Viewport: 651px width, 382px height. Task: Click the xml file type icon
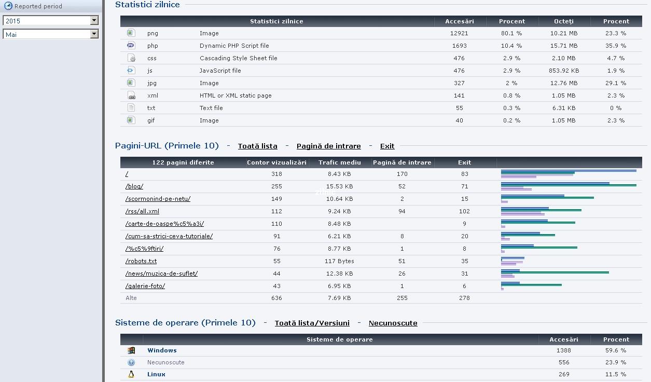click(131, 95)
